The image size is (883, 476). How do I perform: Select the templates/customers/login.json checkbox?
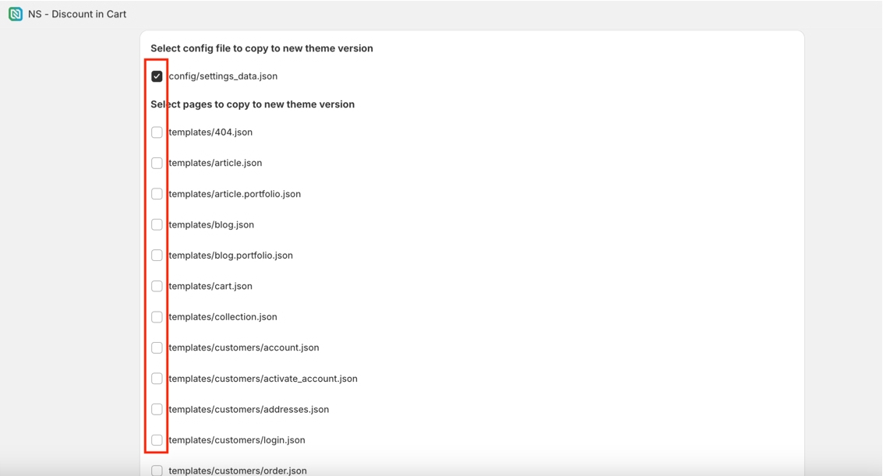[157, 440]
